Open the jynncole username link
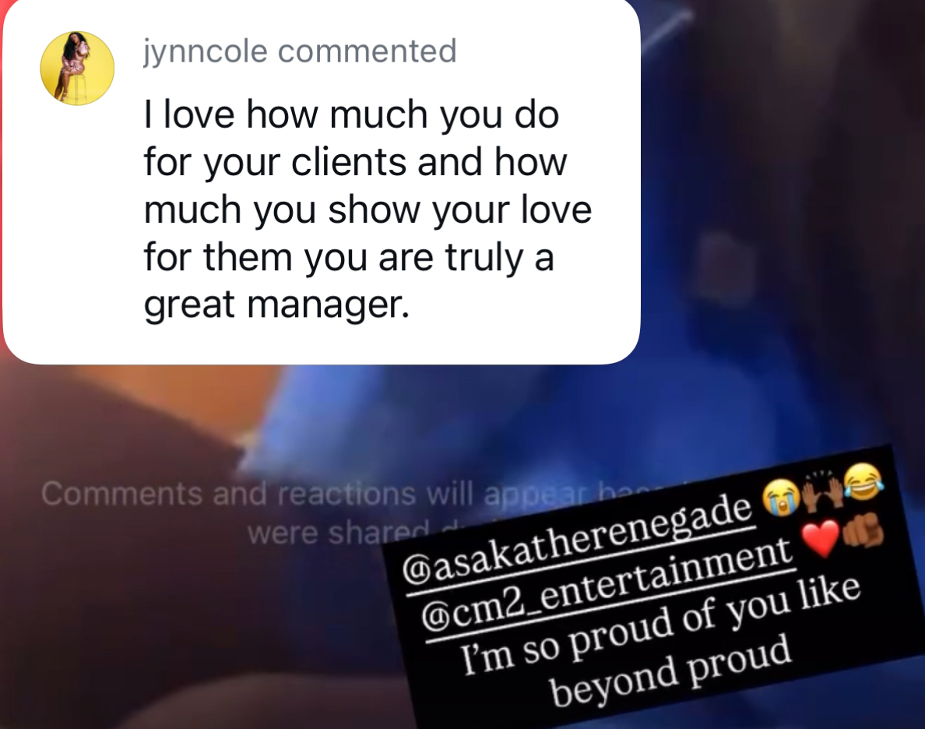Screen dimensions: 925x729 click(x=206, y=51)
